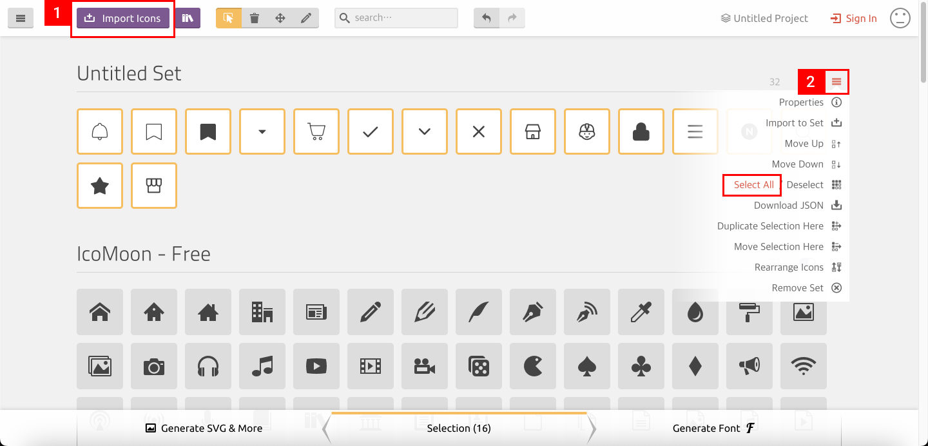The height and width of the screenshot is (446, 928).
Task: Open the icon library
Action: click(188, 18)
